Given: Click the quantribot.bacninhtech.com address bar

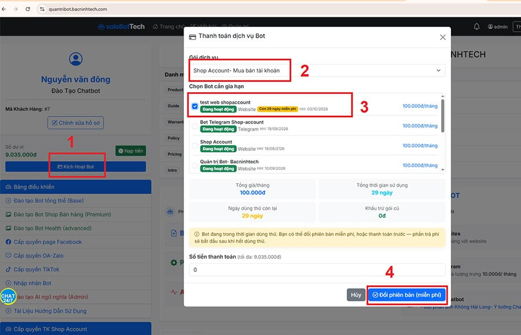Looking at the screenshot, I should point(78,9).
